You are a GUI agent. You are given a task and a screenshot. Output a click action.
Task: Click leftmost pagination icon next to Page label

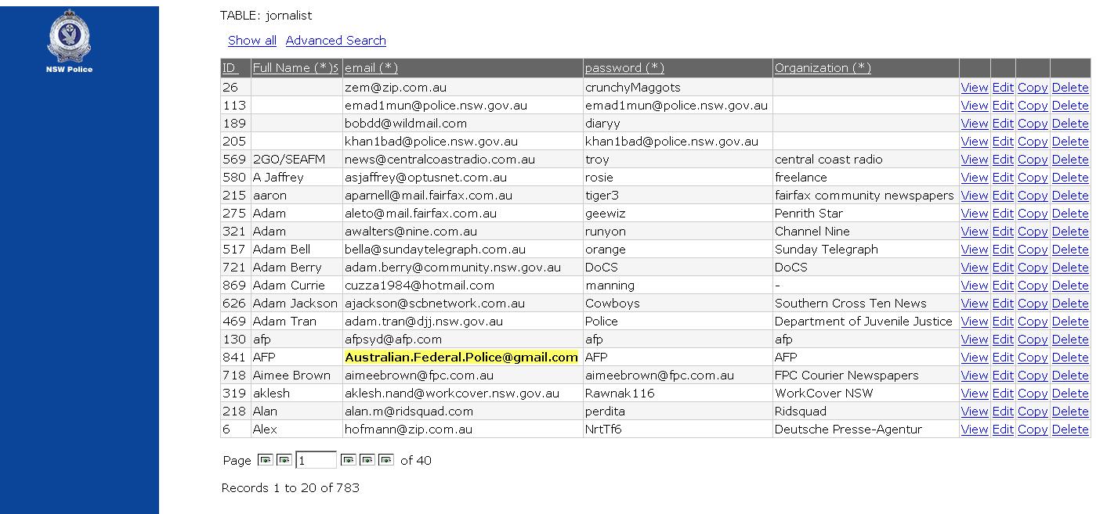(x=265, y=460)
